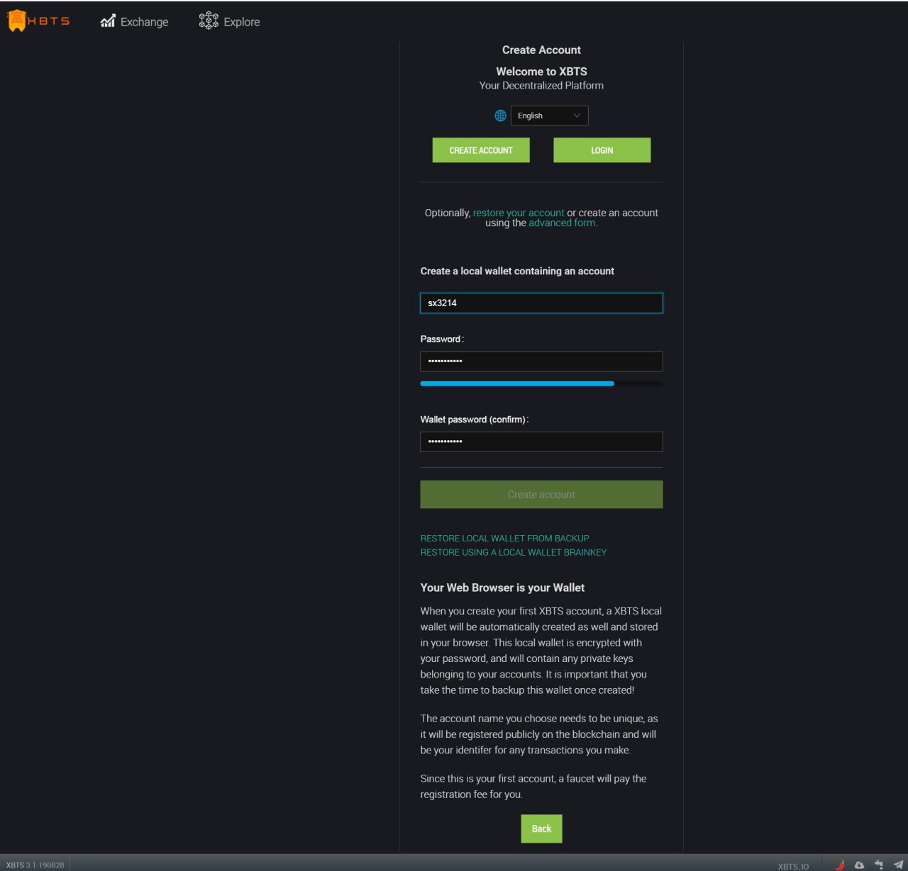Click the red chili pepper footer icon

pyautogui.click(x=840, y=865)
